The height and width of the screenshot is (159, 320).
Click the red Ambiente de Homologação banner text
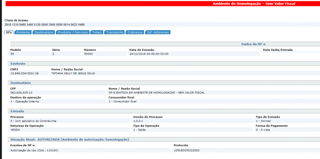tap(254, 4)
